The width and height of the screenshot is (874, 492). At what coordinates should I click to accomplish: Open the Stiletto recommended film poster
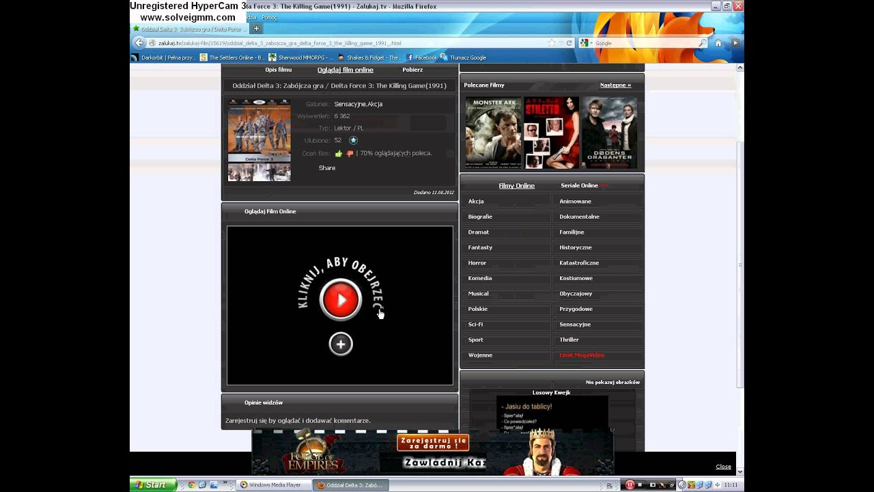point(552,133)
